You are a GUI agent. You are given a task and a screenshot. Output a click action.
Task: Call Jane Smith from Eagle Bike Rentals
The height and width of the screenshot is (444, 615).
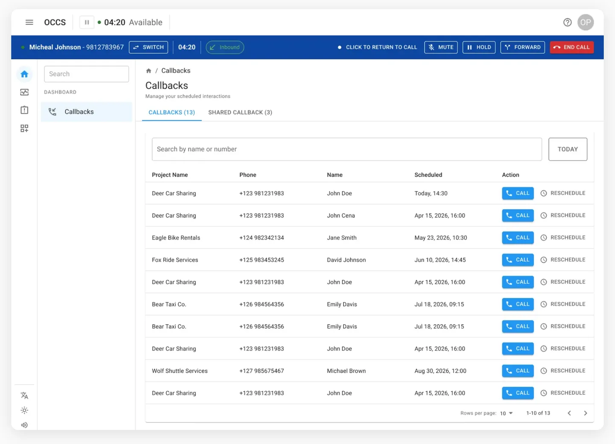coord(518,238)
